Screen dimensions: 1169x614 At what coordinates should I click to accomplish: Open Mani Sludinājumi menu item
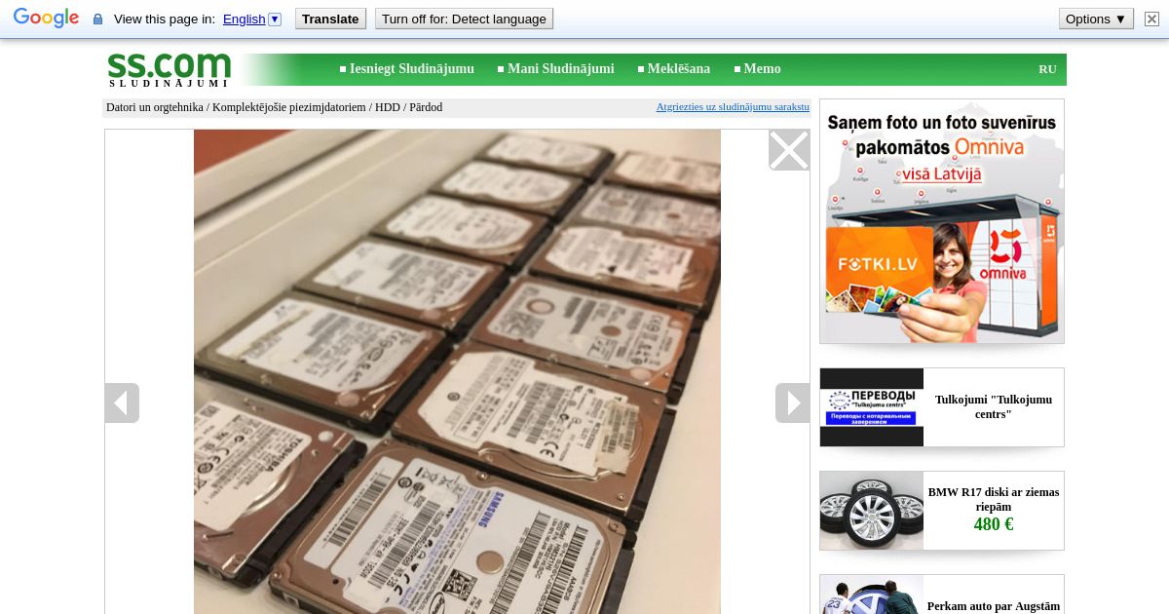pos(561,69)
